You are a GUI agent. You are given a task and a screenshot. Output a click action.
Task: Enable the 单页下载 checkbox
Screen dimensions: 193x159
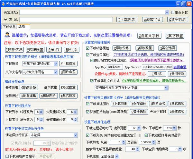tap(173, 12)
